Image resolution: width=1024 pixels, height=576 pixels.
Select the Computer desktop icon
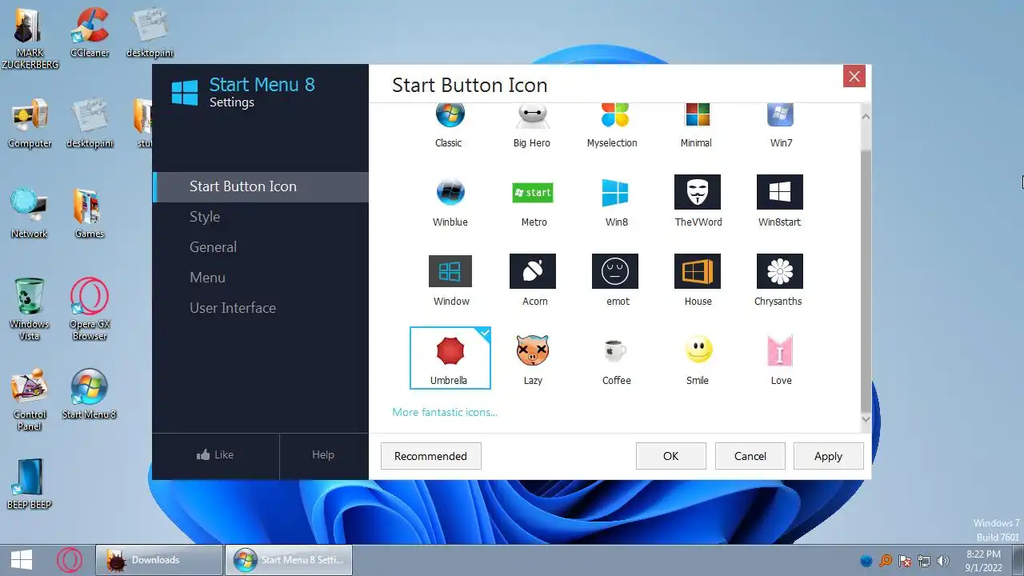click(30, 123)
